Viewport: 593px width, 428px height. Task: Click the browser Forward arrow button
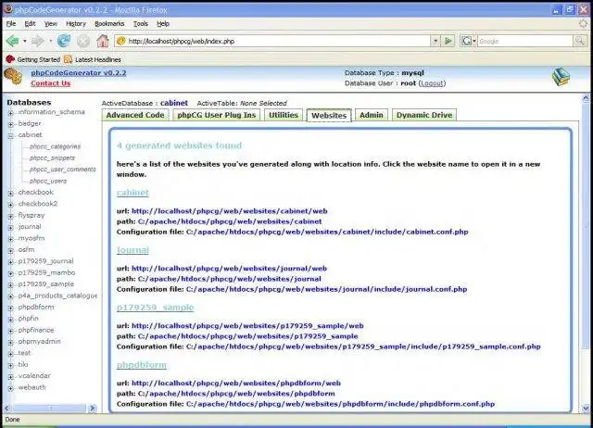pos(37,41)
